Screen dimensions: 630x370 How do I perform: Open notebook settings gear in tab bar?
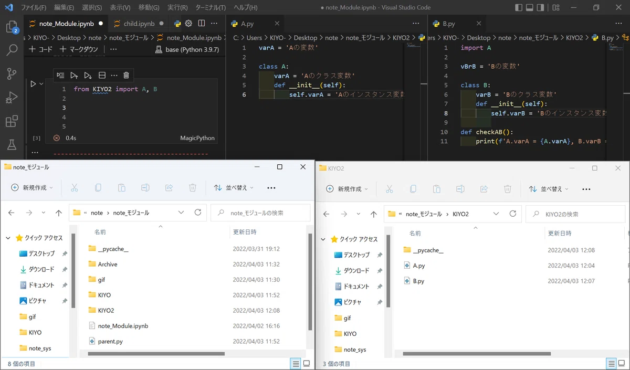coord(188,24)
